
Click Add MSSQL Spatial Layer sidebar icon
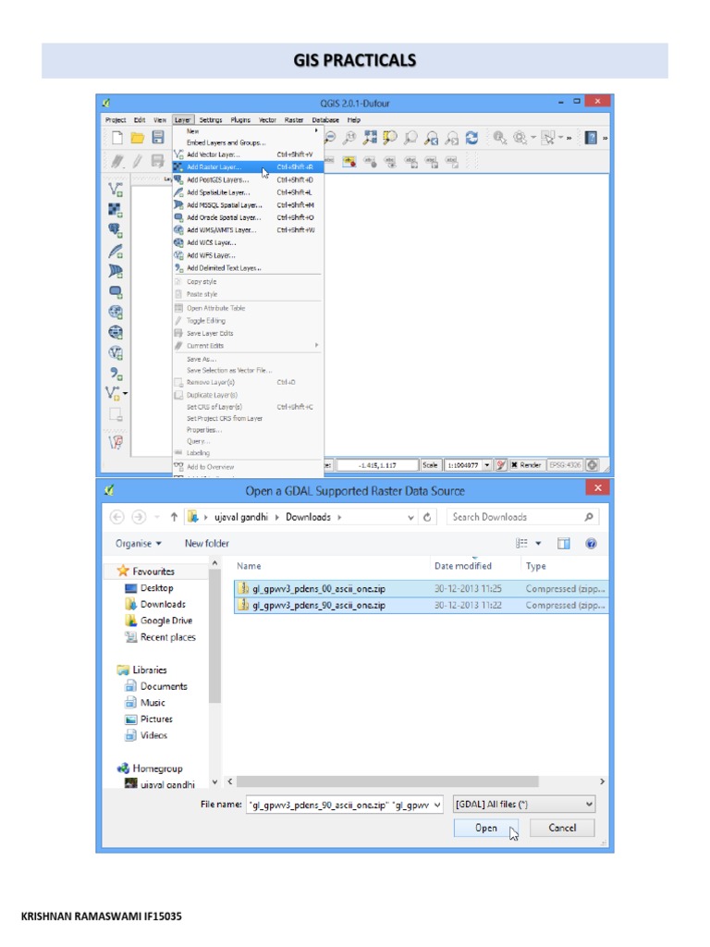116,271
